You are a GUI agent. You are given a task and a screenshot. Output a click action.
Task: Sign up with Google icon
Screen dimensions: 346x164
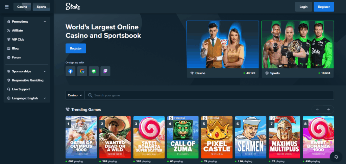tap(82, 71)
